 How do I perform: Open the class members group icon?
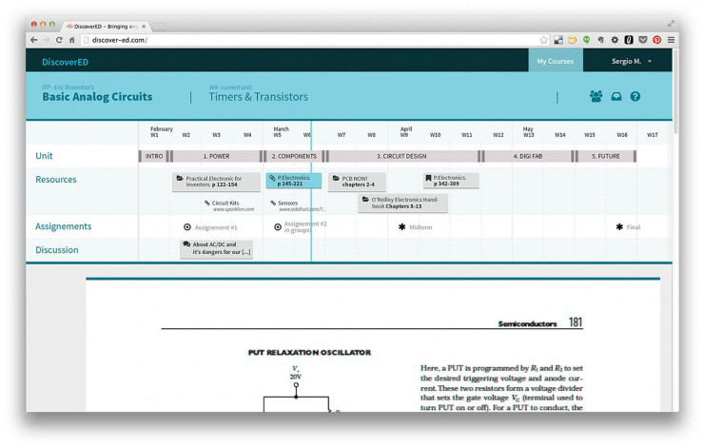point(596,96)
